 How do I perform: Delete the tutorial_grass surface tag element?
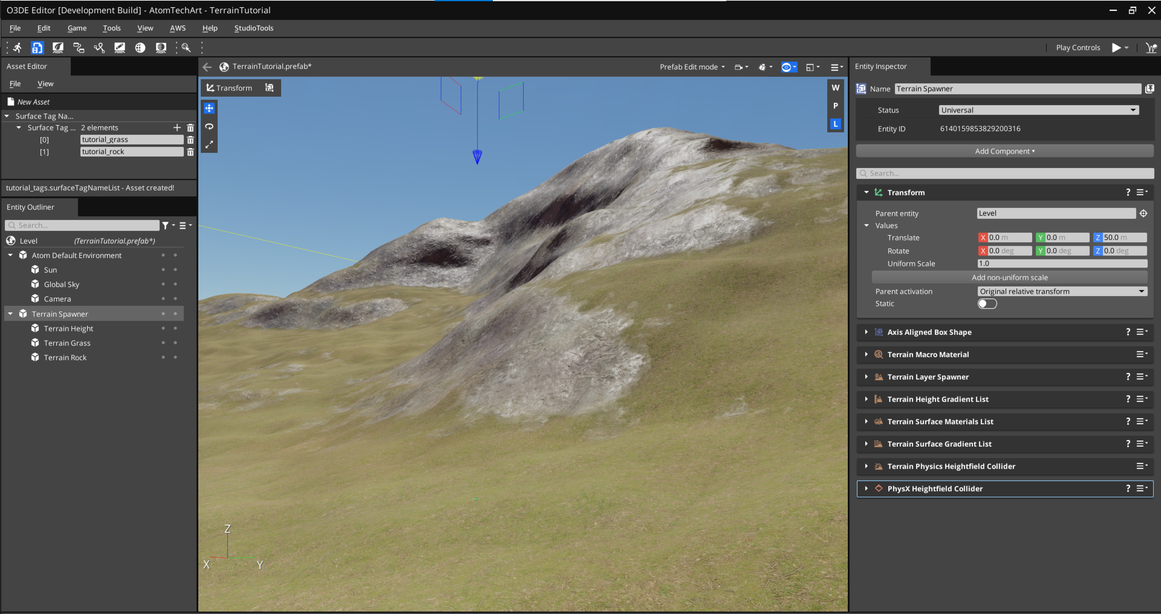point(190,140)
